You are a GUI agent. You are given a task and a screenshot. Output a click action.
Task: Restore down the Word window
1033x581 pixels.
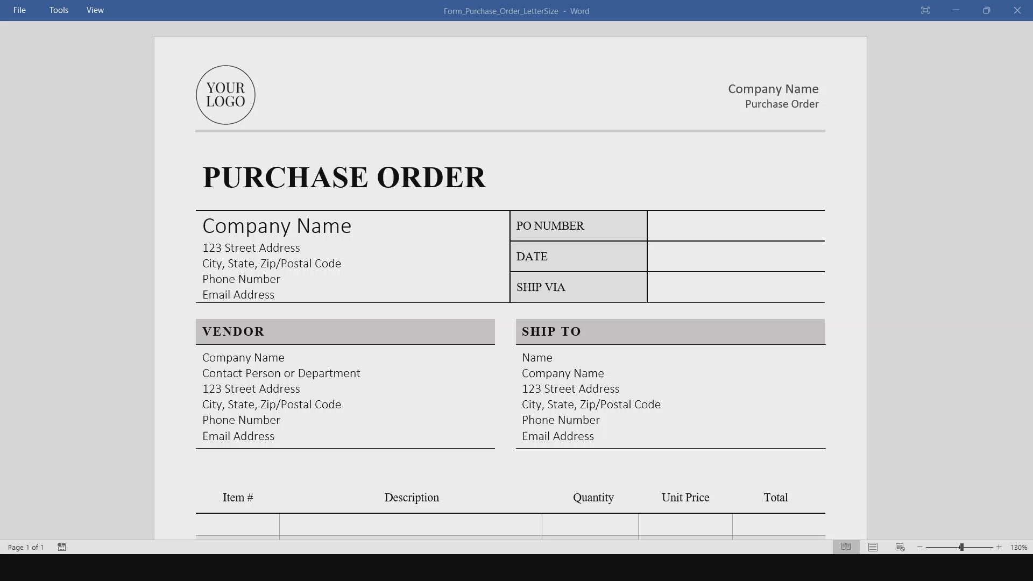coord(986,10)
